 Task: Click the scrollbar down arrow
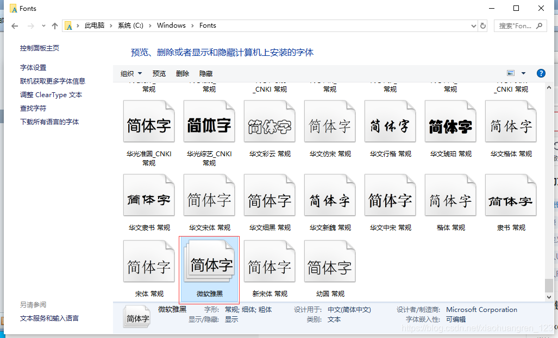pos(549,297)
